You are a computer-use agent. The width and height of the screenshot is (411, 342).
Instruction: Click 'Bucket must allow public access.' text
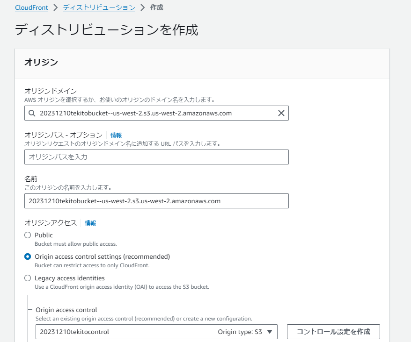coord(76,244)
